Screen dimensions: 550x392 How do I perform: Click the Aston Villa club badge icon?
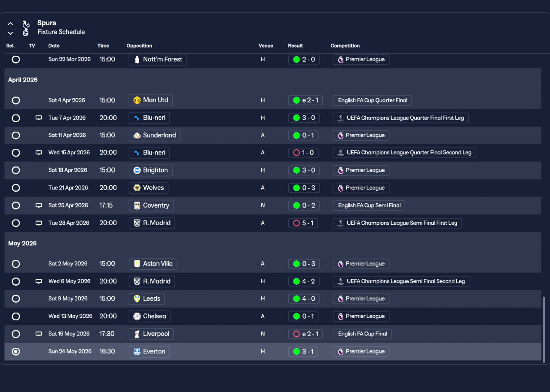point(137,264)
